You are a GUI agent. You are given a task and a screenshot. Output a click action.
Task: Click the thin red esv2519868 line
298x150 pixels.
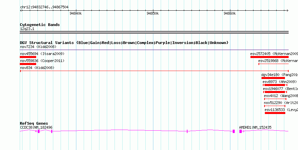(274, 64)
